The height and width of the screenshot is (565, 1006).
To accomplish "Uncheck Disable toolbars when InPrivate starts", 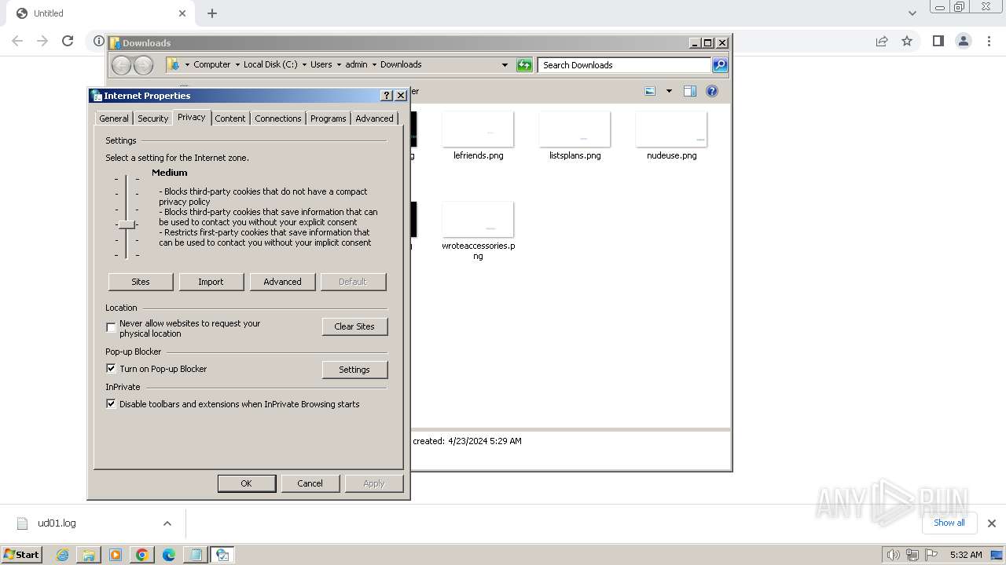I will [111, 404].
